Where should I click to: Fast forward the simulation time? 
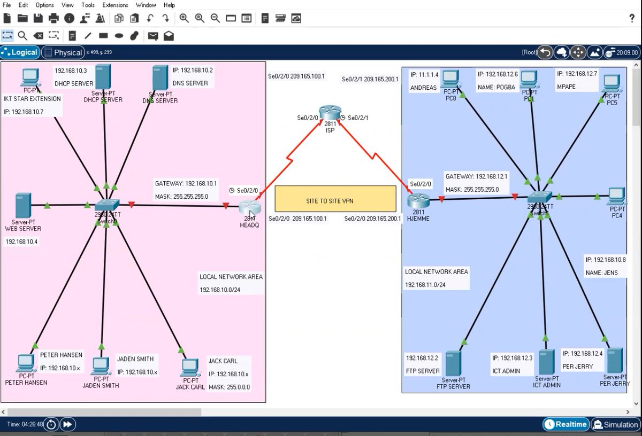coord(67,424)
